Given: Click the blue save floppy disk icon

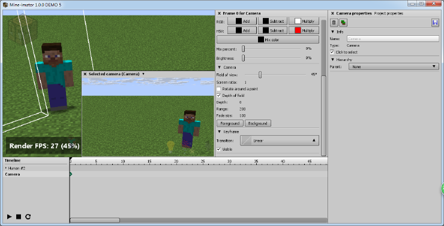Looking at the screenshot, I should (x=435, y=23).
